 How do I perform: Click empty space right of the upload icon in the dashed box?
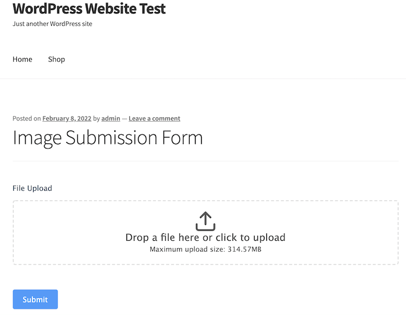tap(306, 221)
